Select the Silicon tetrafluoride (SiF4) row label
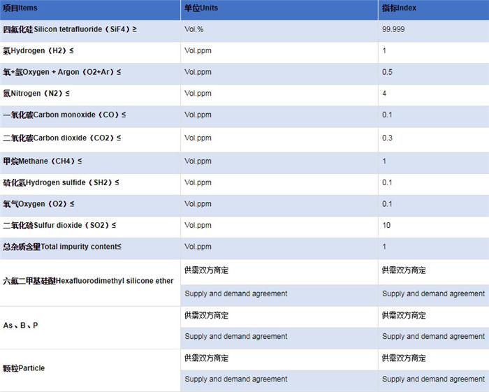 [70, 29]
